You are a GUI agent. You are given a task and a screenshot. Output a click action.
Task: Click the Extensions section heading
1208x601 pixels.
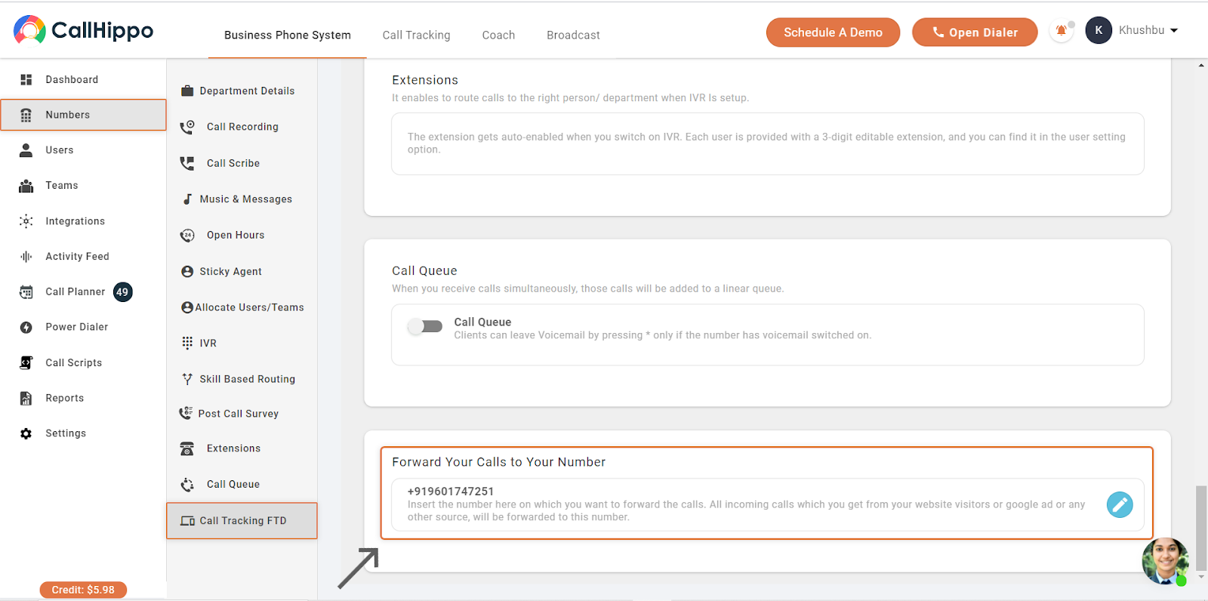[425, 80]
